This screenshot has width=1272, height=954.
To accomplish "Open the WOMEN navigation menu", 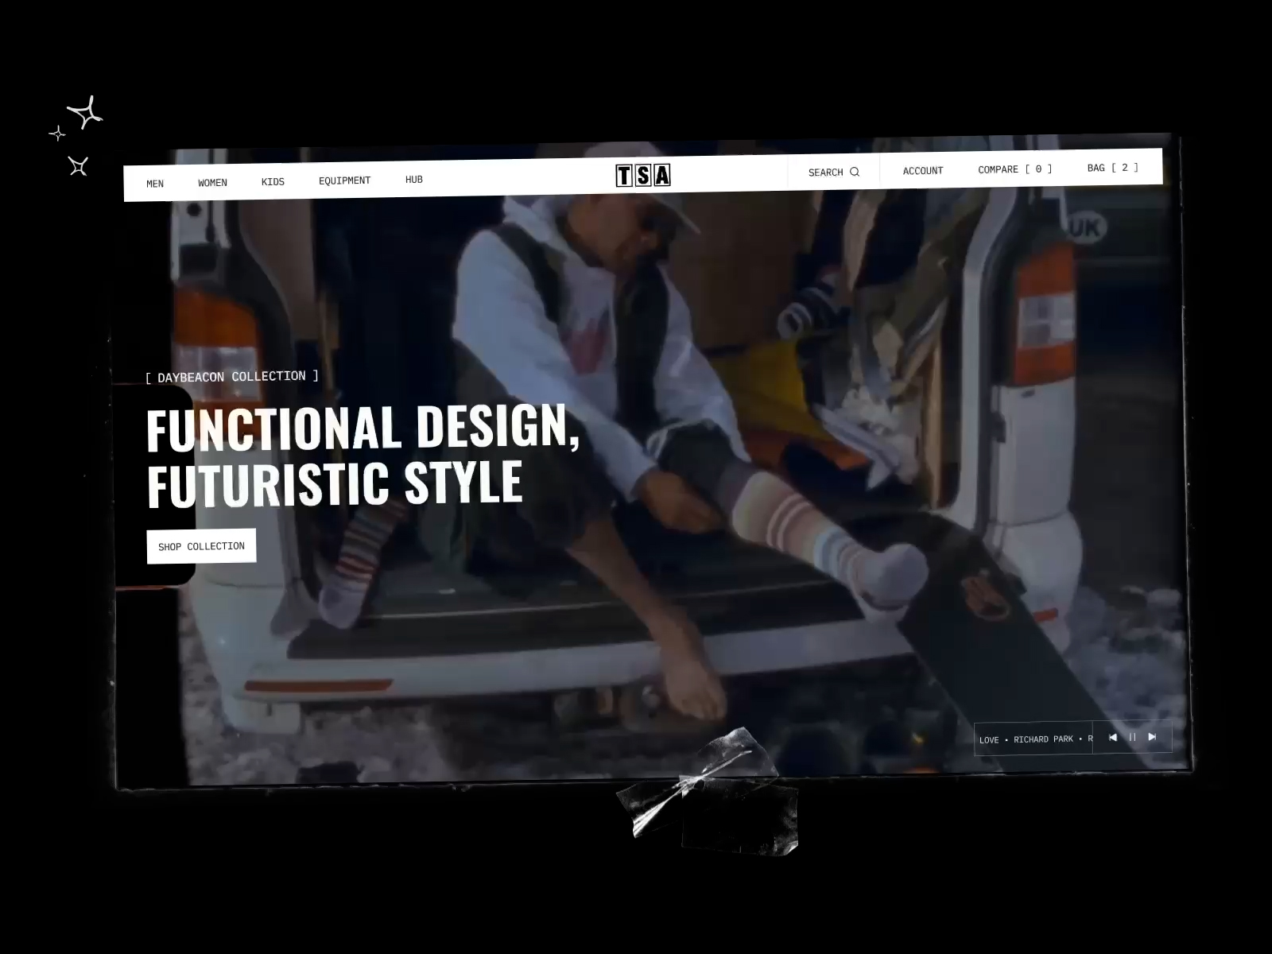I will click(x=212, y=183).
